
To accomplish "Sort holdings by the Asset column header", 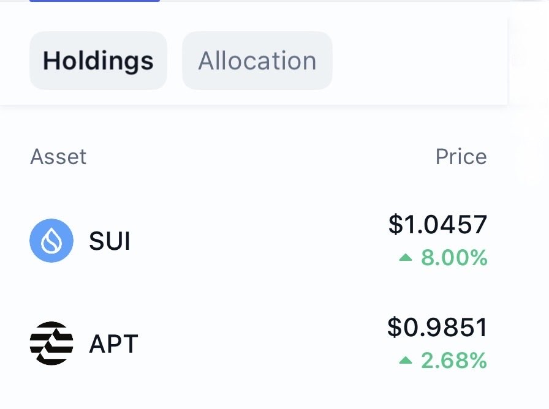I will [x=58, y=157].
